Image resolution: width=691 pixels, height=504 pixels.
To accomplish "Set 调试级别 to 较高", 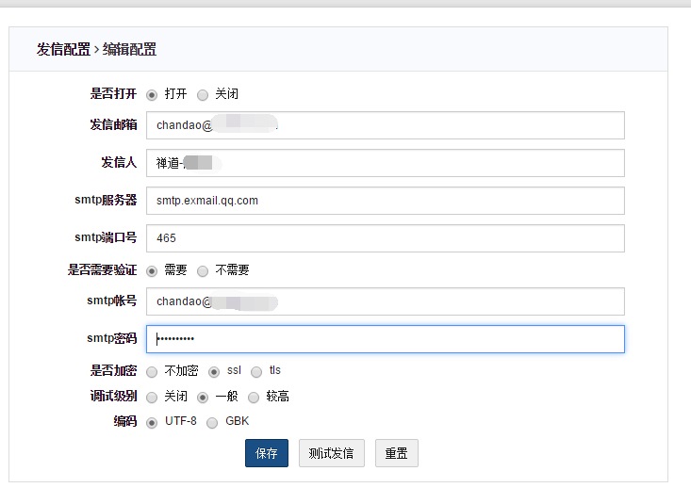I will point(254,397).
